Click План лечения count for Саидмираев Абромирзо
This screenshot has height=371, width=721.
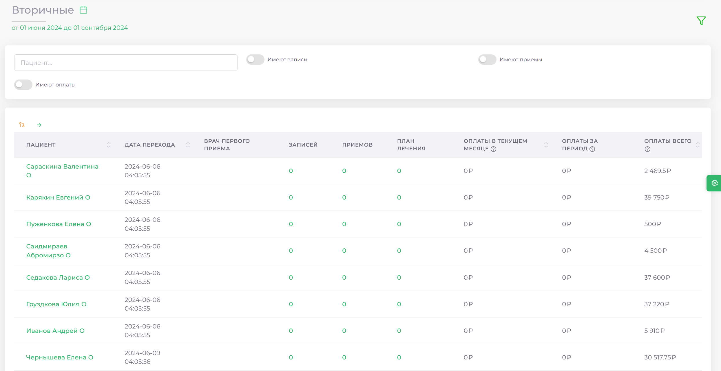(399, 251)
